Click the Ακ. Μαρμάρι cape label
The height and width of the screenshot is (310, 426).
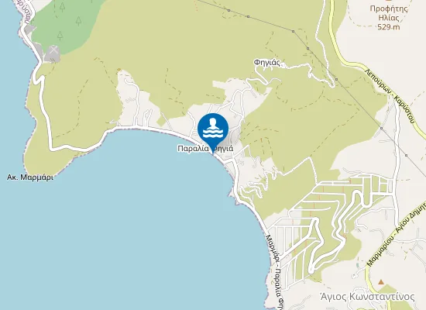30,177
